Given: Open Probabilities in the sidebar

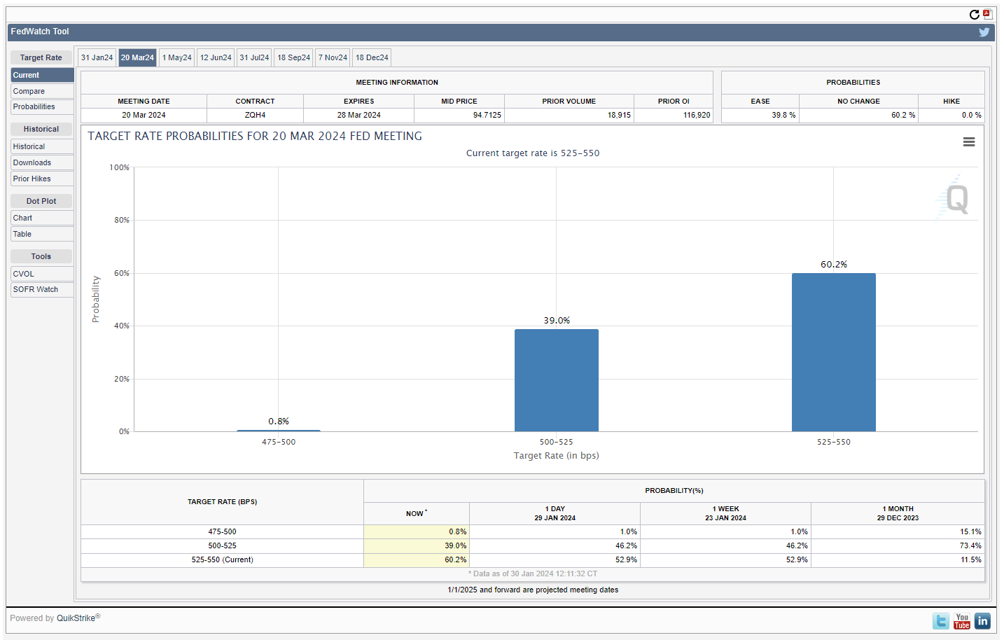Looking at the screenshot, I should pyautogui.click(x=34, y=107).
